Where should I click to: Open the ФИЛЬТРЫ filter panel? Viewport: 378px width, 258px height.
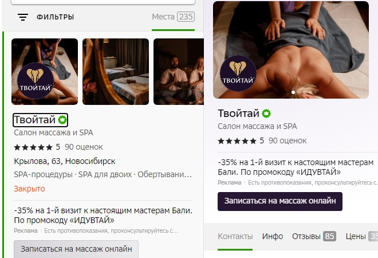pyautogui.click(x=55, y=17)
